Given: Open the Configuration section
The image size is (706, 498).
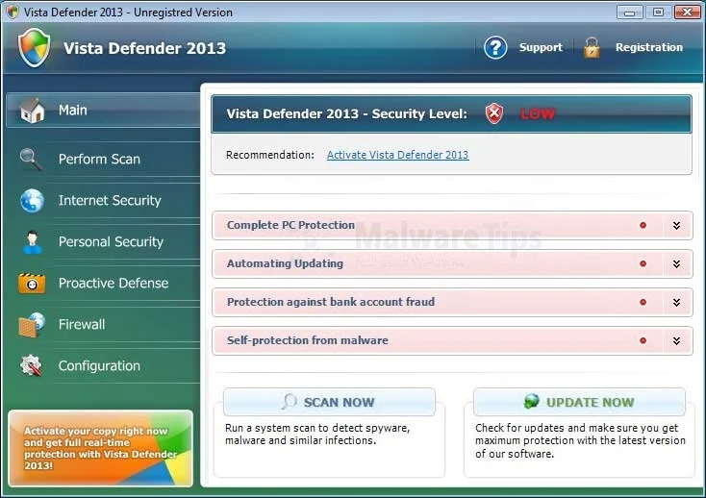Looking at the screenshot, I should [103, 366].
